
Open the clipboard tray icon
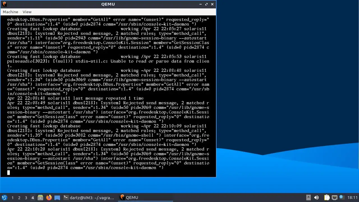[327, 198]
